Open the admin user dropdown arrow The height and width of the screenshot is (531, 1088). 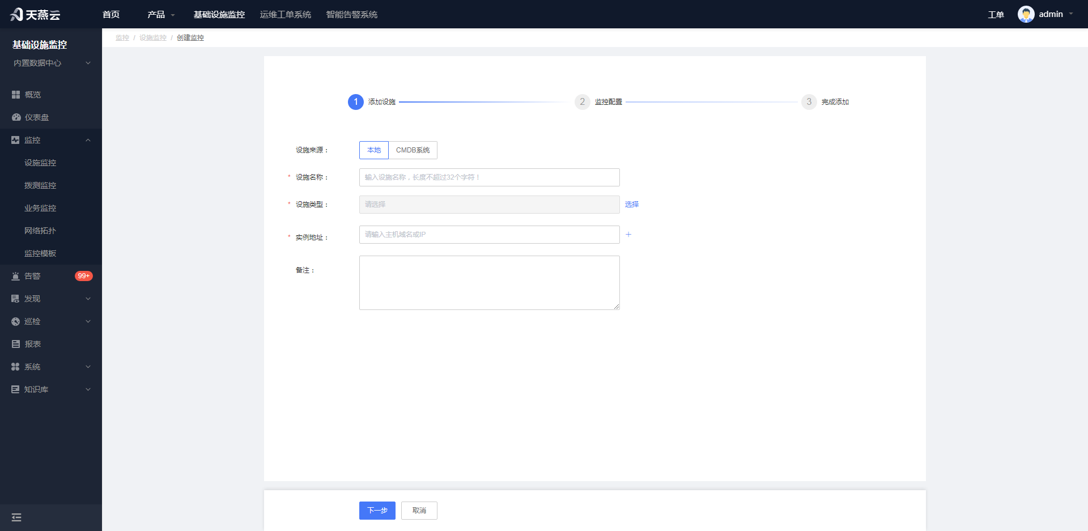(x=1071, y=14)
